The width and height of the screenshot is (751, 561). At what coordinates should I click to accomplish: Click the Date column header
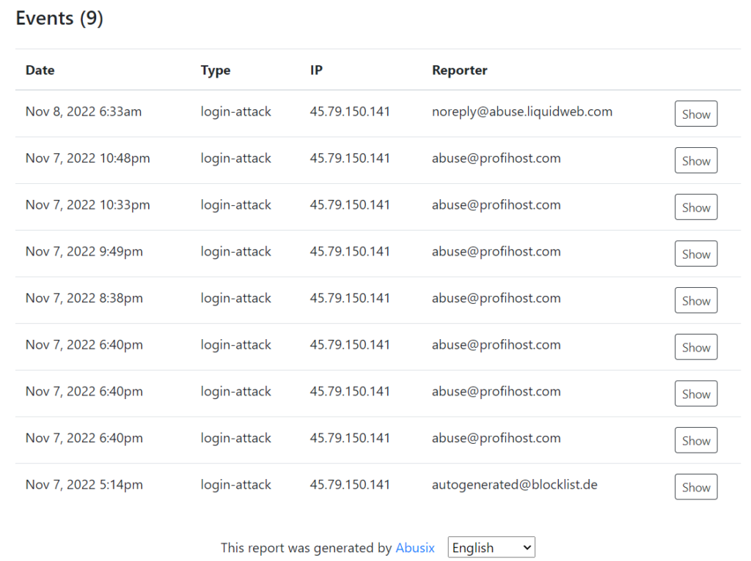pyautogui.click(x=40, y=70)
